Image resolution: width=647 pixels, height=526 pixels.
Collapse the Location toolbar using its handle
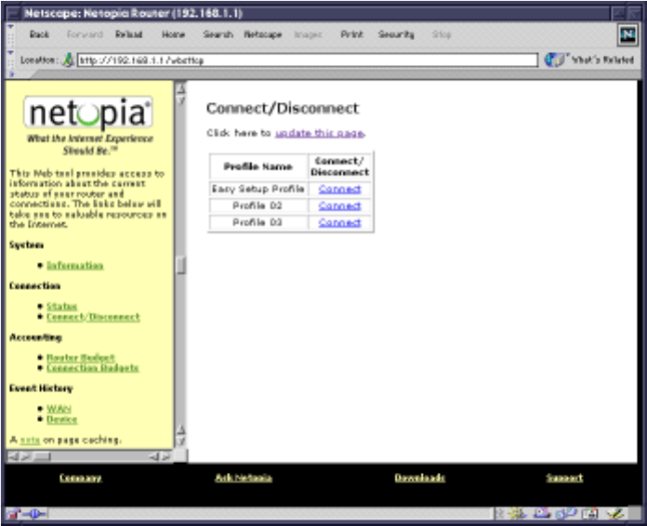tap(11, 59)
